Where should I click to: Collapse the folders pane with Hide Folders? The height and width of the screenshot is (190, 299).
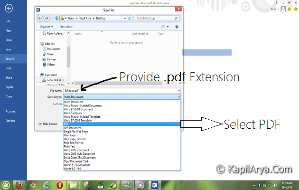tap(48, 124)
